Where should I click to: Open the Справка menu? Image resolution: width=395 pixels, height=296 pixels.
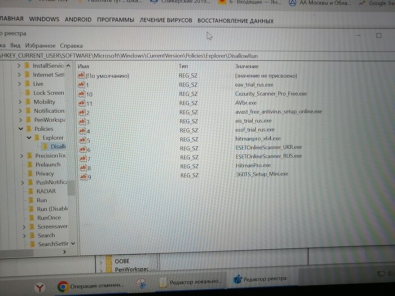coord(71,46)
